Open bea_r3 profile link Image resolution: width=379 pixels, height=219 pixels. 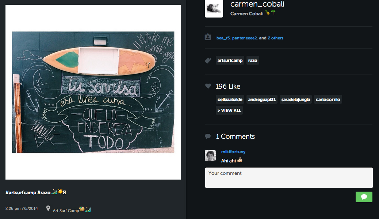[223, 38]
